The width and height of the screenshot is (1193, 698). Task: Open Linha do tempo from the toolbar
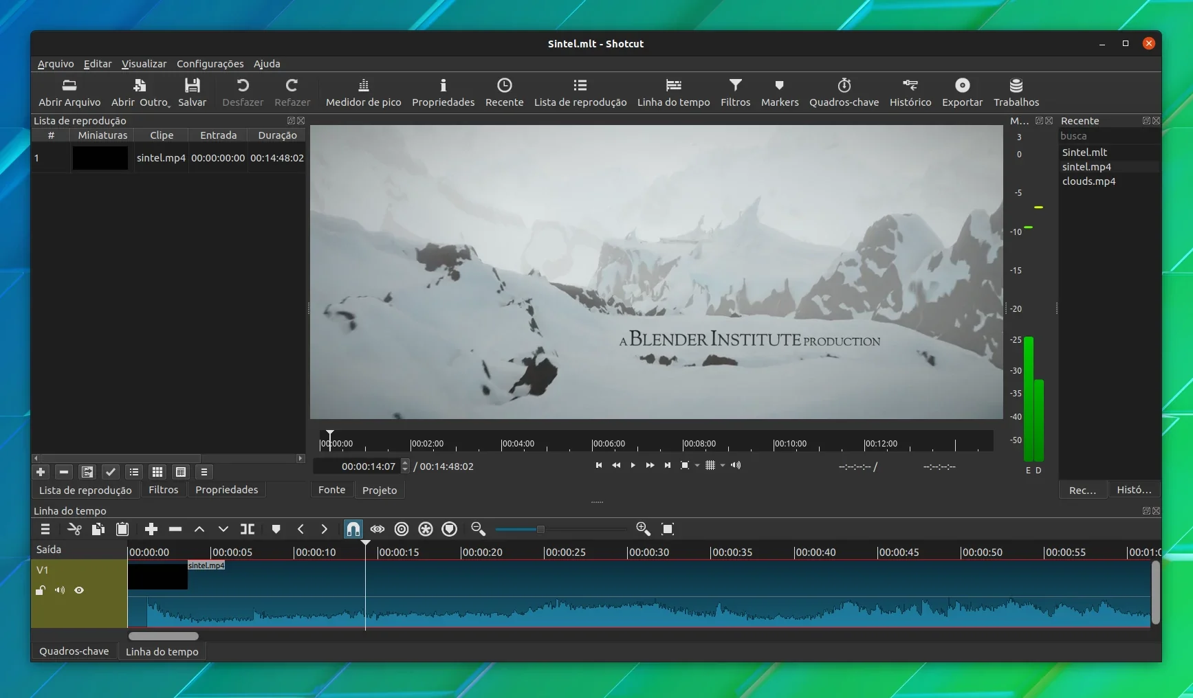673,92
